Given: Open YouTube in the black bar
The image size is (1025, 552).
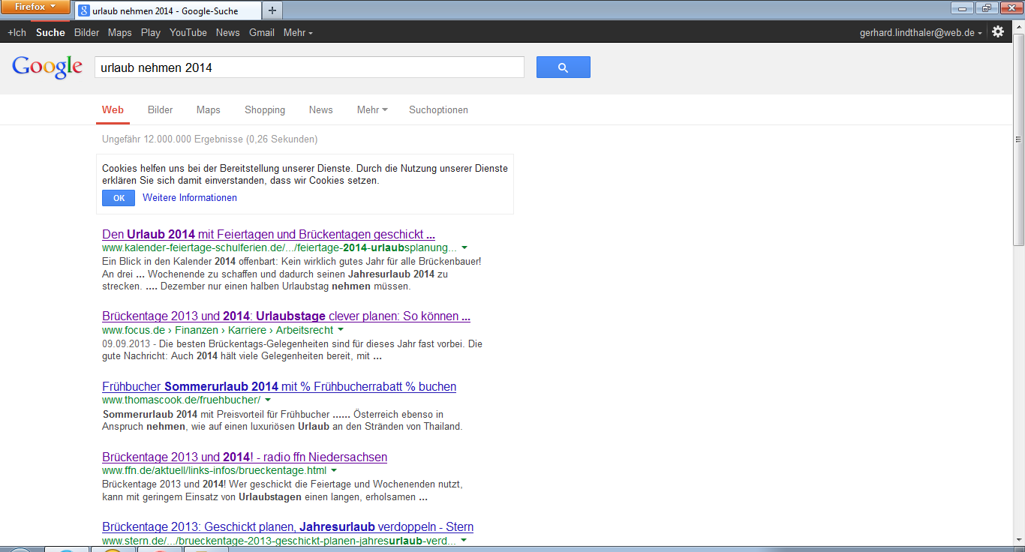Looking at the screenshot, I should (188, 32).
